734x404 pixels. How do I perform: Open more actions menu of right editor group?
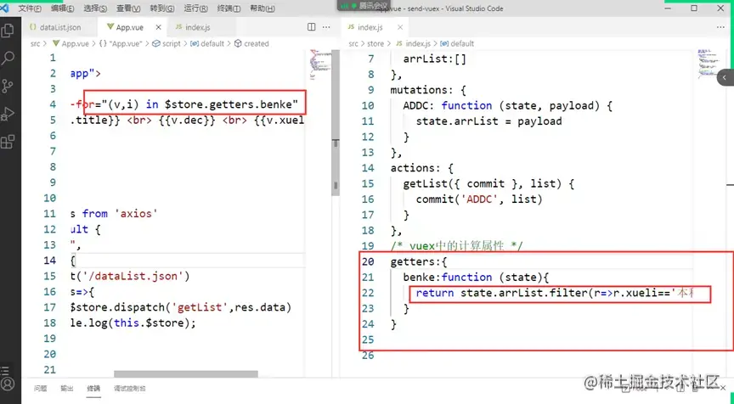[720, 27]
